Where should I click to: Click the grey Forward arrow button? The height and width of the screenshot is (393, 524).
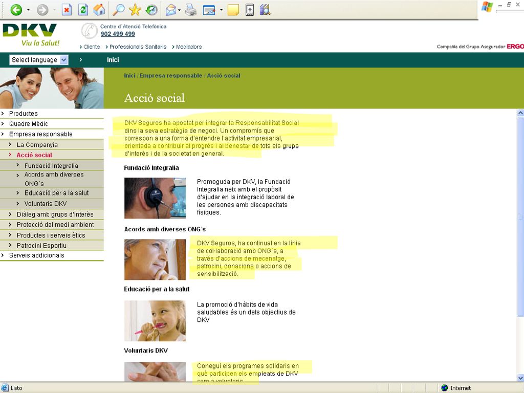pyautogui.click(x=42, y=10)
